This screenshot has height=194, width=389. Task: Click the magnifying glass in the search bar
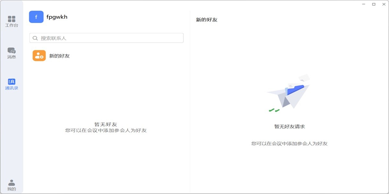(35, 38)
